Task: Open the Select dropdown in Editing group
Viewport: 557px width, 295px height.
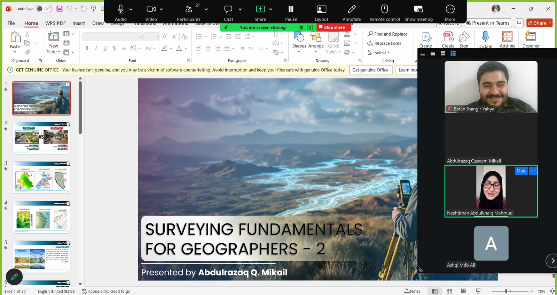Action: click(x=382, y=52)
